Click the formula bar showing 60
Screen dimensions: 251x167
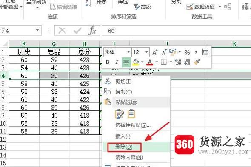(x=177, y=31)
